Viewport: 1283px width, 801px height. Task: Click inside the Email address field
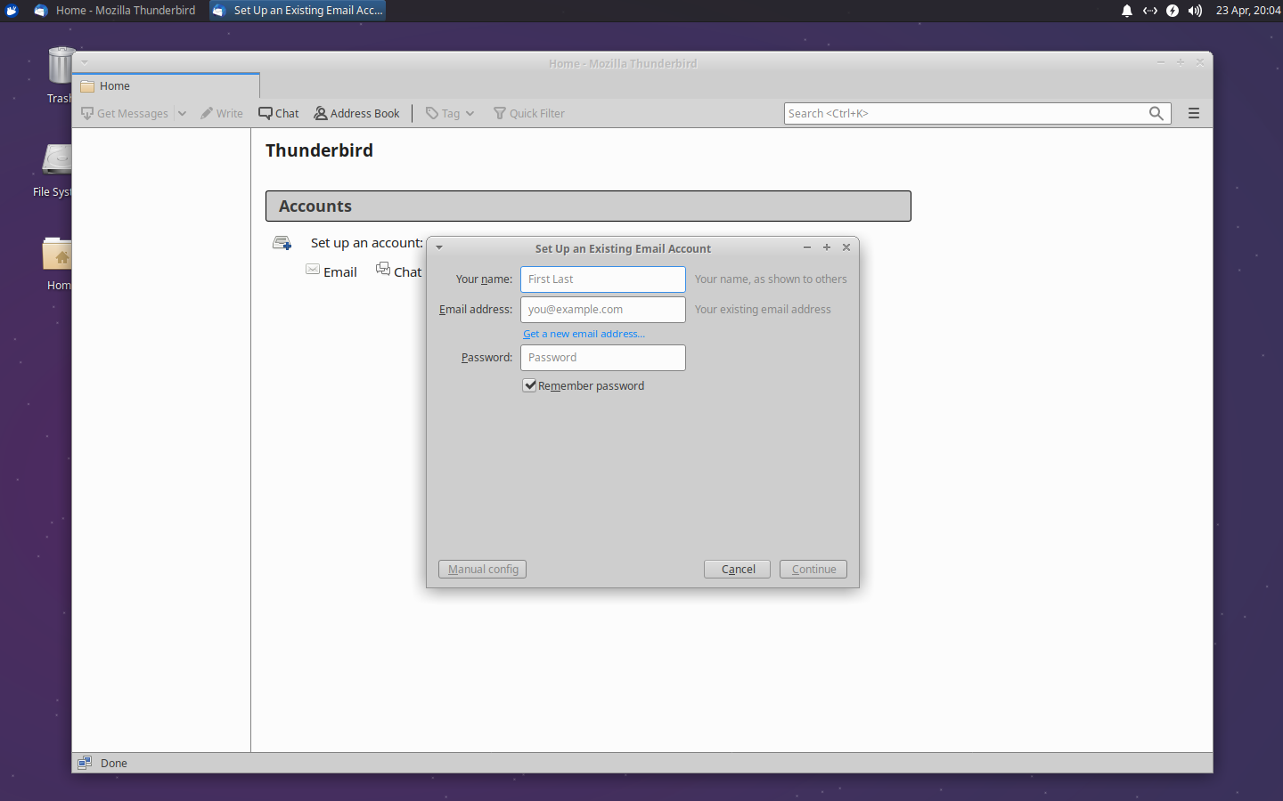click(602, 309)
